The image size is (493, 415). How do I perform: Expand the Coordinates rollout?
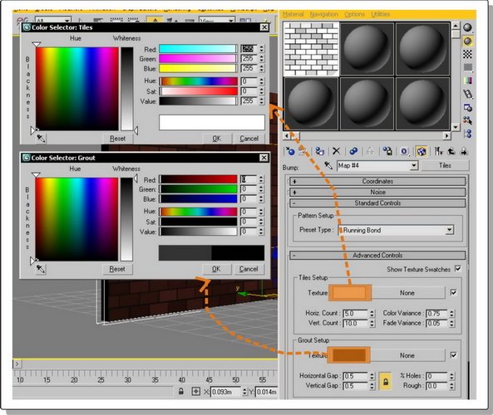tap(377, 181)
